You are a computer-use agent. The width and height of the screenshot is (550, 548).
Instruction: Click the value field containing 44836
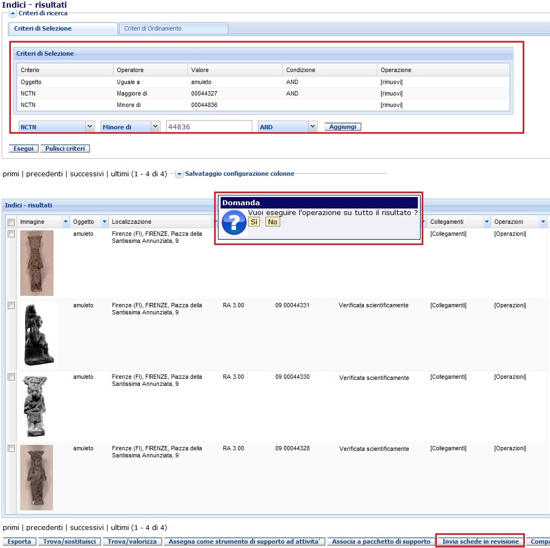pyautogui.click(x=209, y=127)
